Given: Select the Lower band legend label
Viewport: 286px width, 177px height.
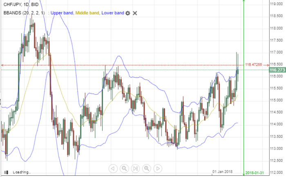Looking at the screenshot, I should (x=113, y=13).
